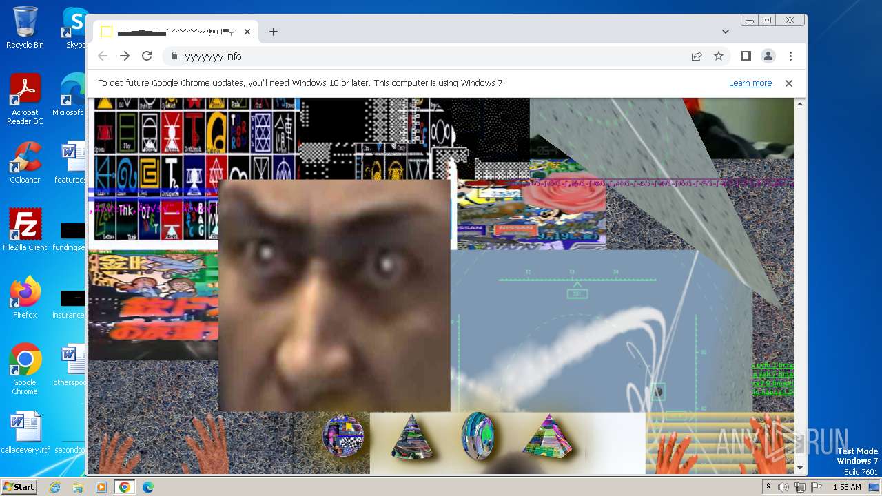
Task: Open Microsoft Edge from the taskbar
Action: pos(147,487)
